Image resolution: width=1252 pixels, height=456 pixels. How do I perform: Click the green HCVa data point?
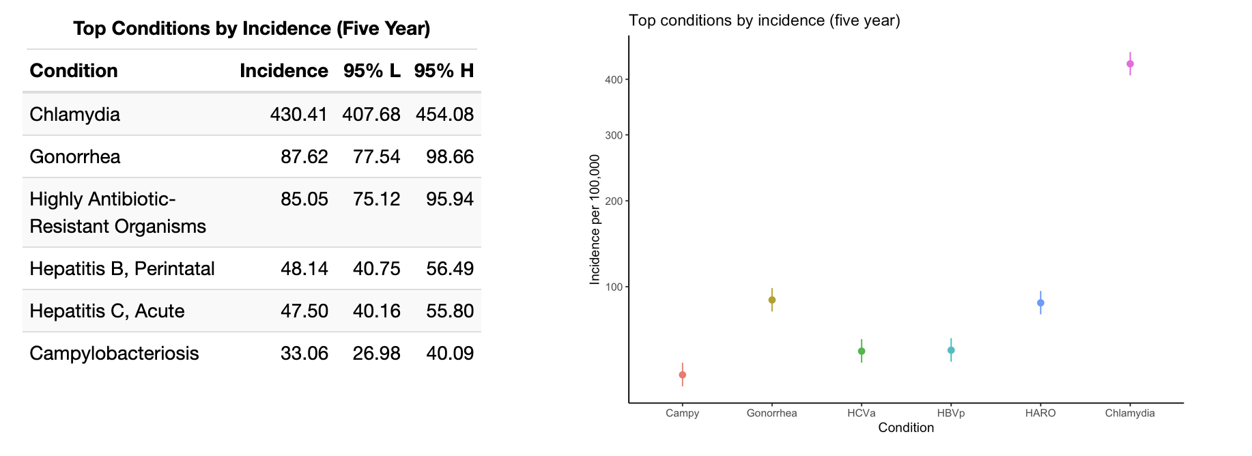tap(862, 352)
